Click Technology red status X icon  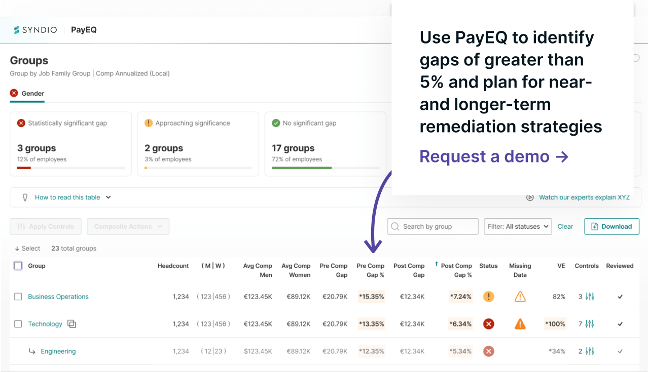(488, 324)
